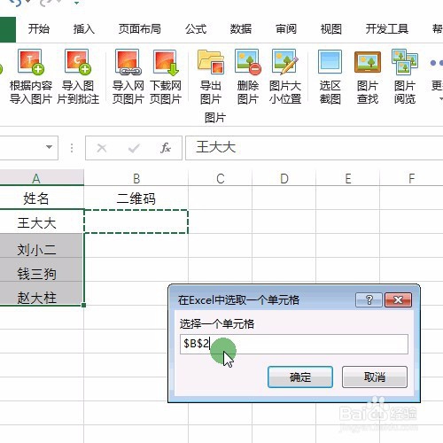Click 导出图片 folder icon

[x=211, y=62]
